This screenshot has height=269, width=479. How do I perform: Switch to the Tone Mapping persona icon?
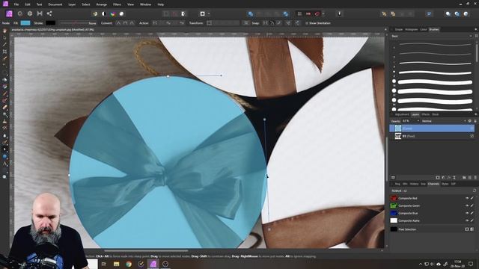click(40, 13)
